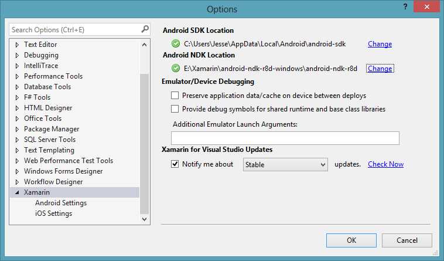The height and width of the screenshot is (261, 444).
Task: Expand the IntelliTrace node
Action: [x=17, y=66]
